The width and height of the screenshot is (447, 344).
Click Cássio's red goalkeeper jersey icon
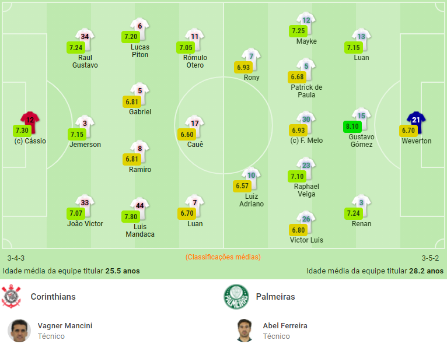30,121
